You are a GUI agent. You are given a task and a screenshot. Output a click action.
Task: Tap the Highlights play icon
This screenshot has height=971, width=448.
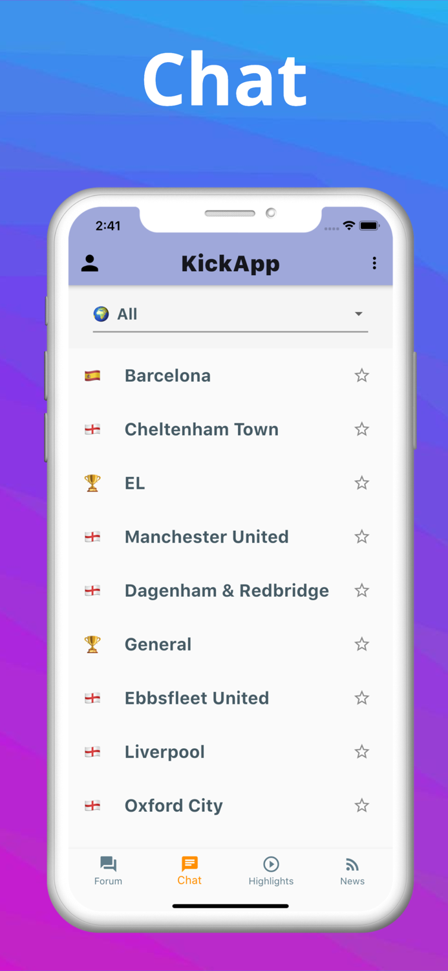(x=271, y=863)
